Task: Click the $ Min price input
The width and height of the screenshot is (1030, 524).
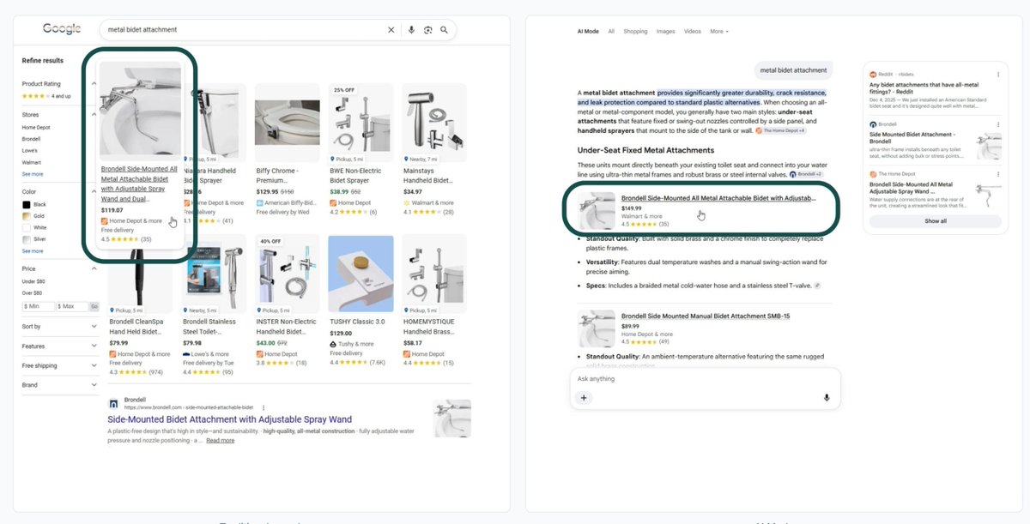Action: [x=38, y=306]
